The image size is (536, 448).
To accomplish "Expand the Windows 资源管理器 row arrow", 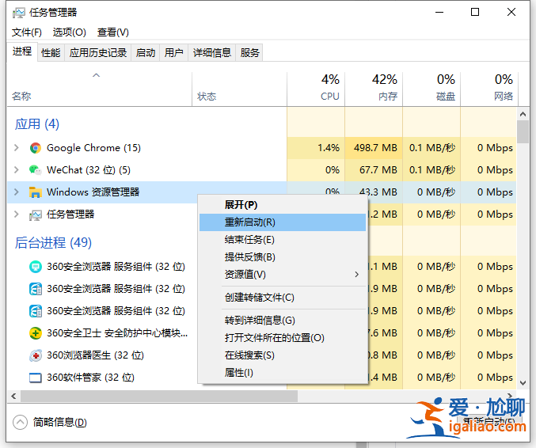I will point(16,192).
